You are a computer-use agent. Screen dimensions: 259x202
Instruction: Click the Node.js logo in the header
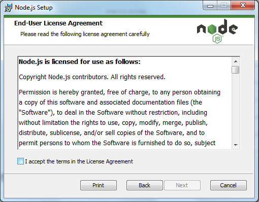coord(217,31)
